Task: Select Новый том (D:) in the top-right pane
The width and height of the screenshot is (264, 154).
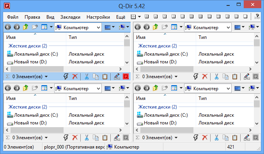Action: coord(160,62)
